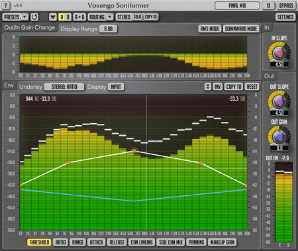Expand the Routing dropdown arrow
The width and height of the screenshot is (298, 251).
pyautogui.click(x=110, y=17)
